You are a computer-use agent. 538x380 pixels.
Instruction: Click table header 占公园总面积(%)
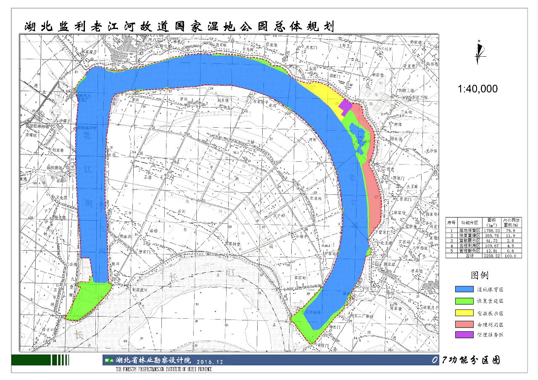coord(511,223)
